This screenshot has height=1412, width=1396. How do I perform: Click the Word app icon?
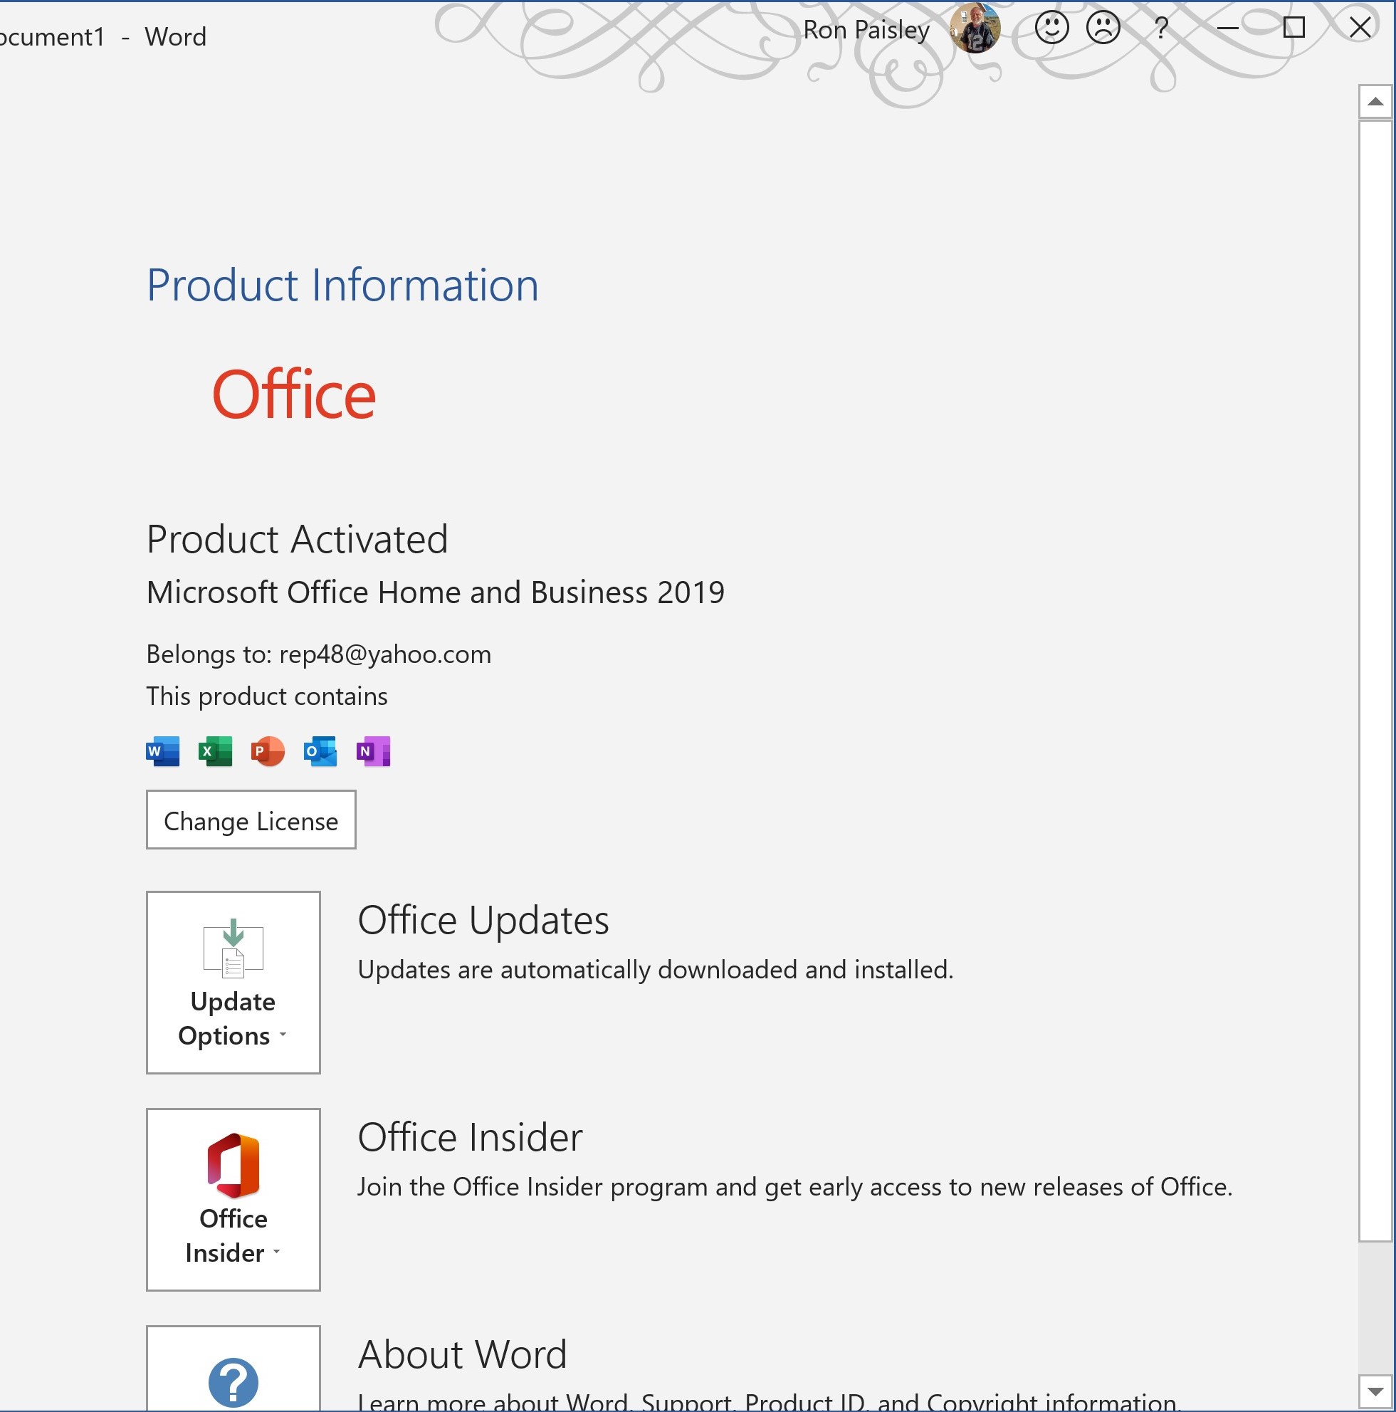(x=162, y=751)
